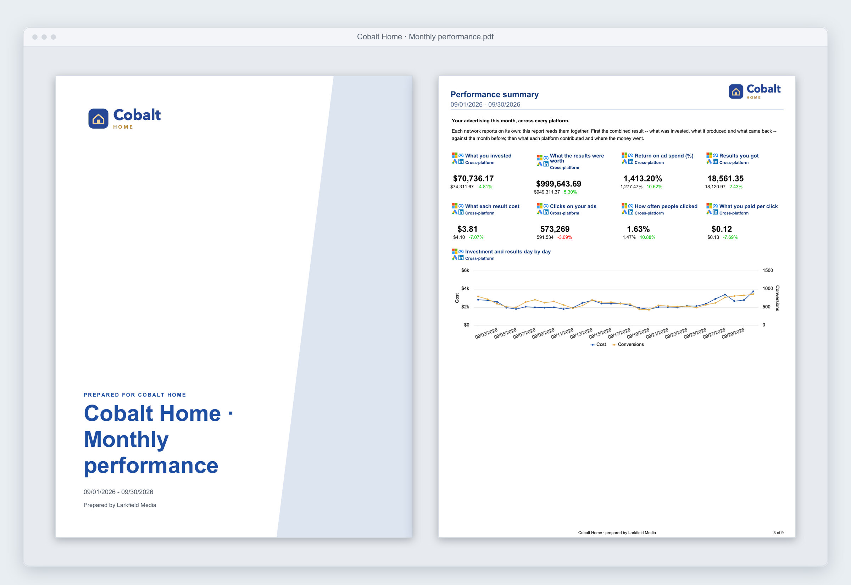Screen dimensions: 851x585
Task: Click the 3 of 9 page number
Action: click(778, 533)
